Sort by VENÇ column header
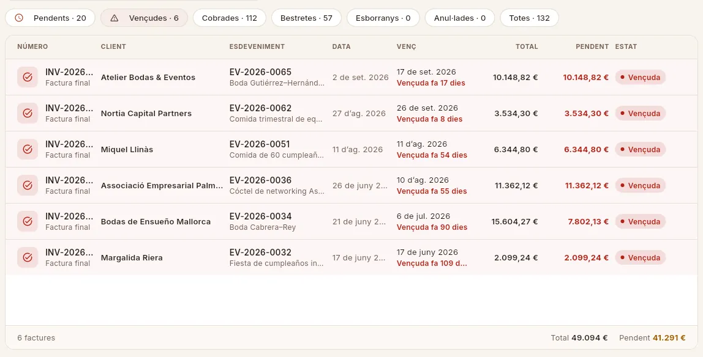 [x=406, y=46]
